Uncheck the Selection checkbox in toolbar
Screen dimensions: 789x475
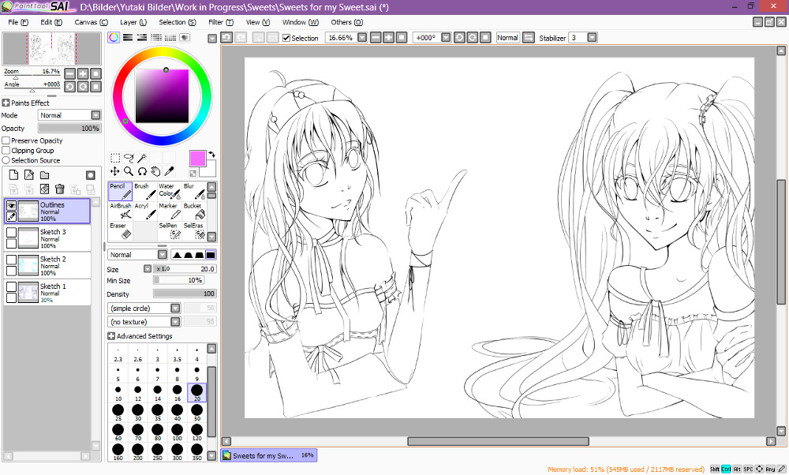click(x=286, y=38)
